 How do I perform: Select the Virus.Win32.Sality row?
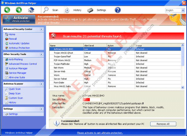coord(115,86)
